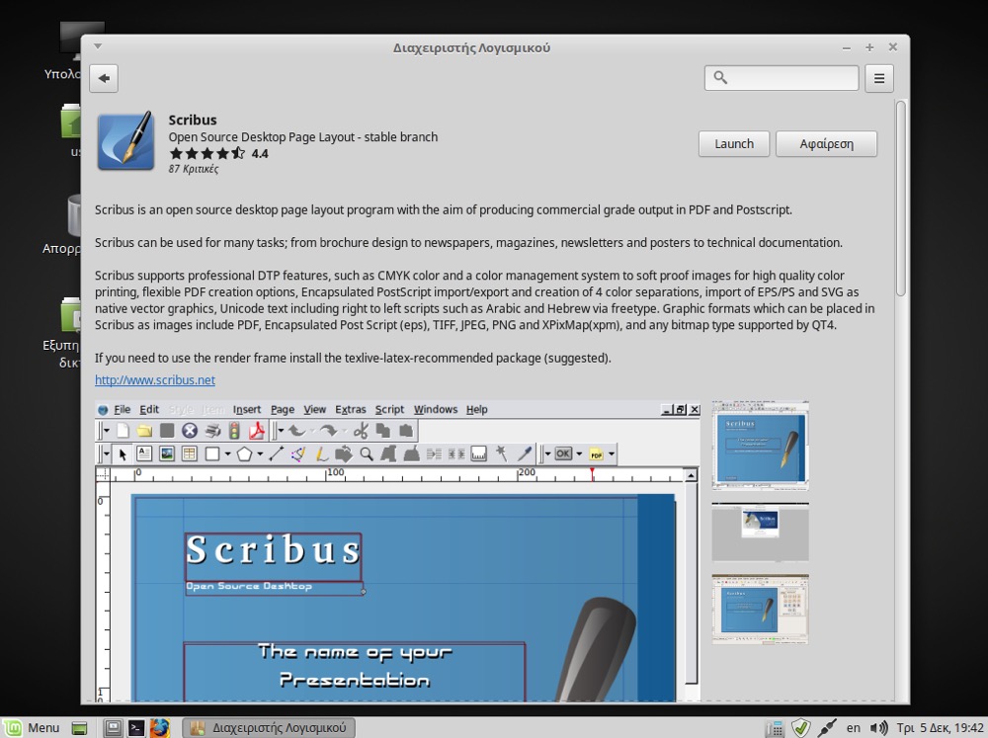This screenshot has height=738, width=988.
Task: Click the "4.4" rating value
Action: [260, 154]
